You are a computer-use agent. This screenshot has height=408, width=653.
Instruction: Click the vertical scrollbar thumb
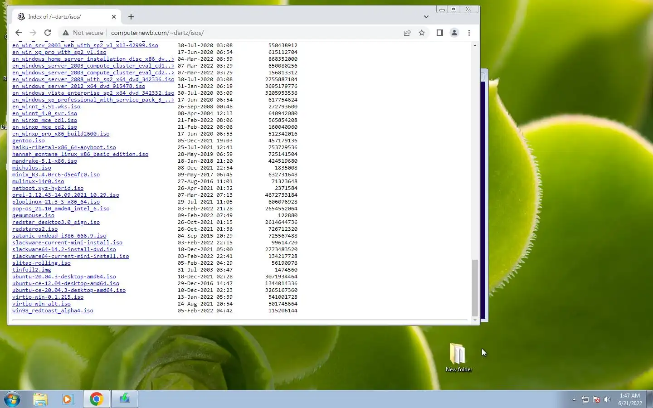(475, 287)
